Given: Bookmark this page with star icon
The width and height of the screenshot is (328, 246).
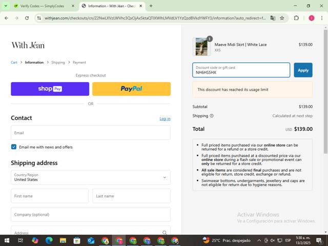Looking at the screenshot, I should pos(282,18).
